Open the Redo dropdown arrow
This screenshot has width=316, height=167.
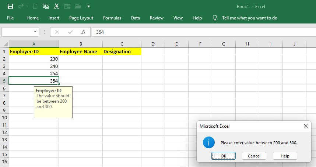coord(28,6)
